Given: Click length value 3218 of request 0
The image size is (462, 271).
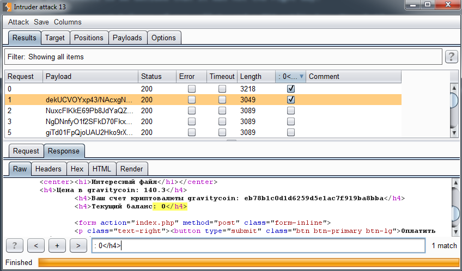Looking at the screenshot, I should click(x=248, y=89).
